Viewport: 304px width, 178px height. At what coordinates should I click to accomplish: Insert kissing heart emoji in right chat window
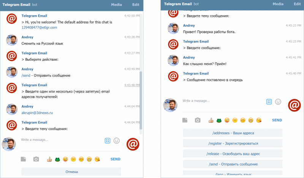coord(259,120)
